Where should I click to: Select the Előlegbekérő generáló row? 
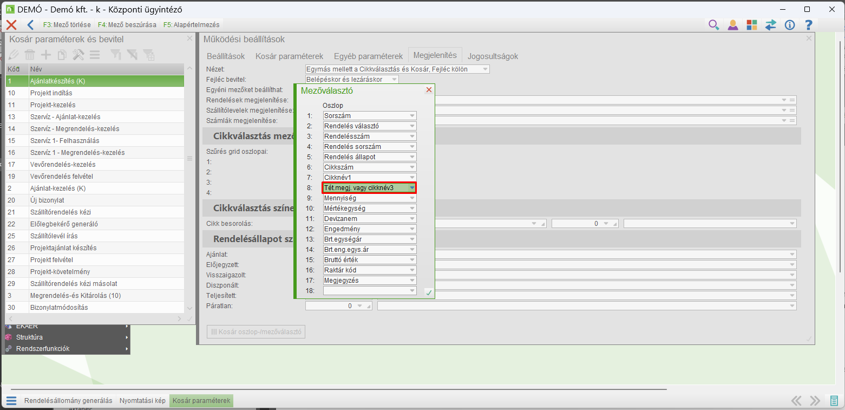pyautogui.click(x=95, y=224)
